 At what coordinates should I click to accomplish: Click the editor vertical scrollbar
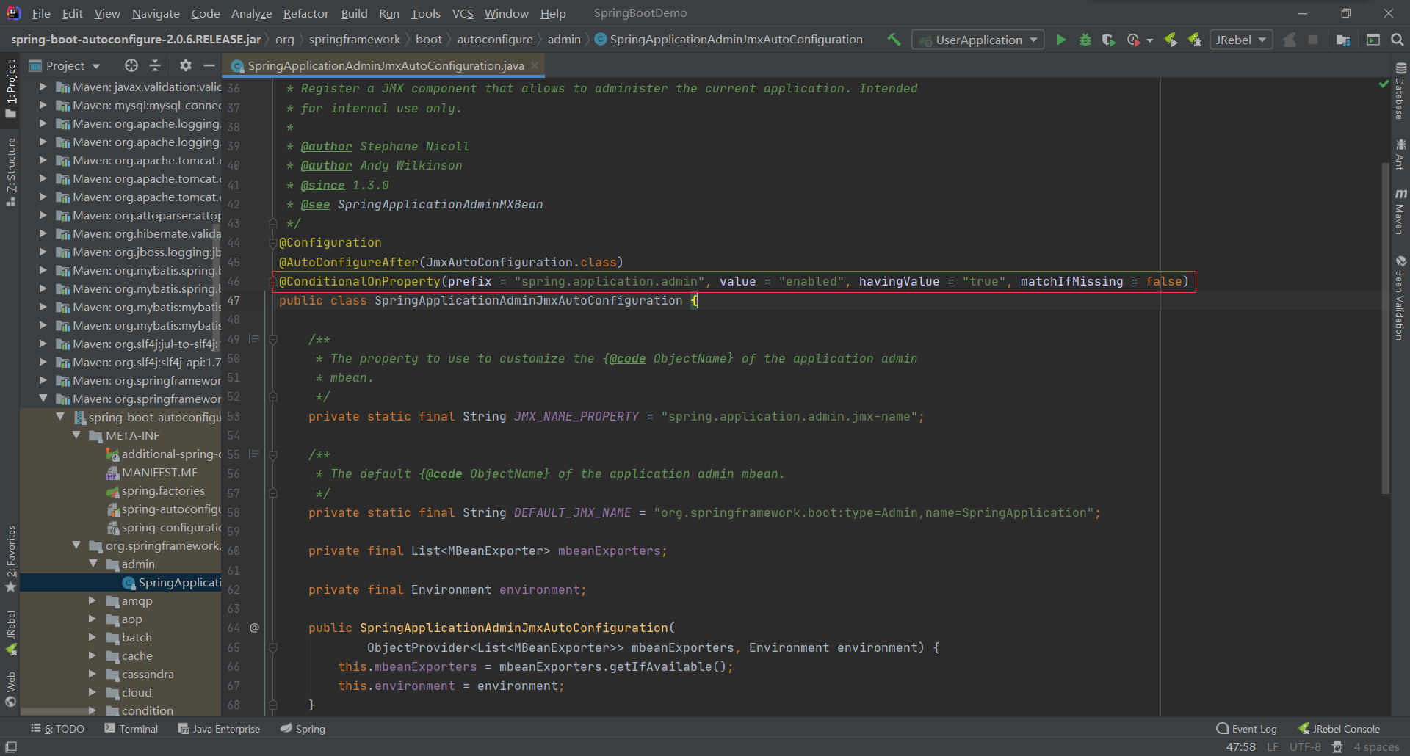[x=1386, y=328]
